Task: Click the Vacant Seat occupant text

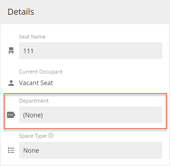Action: point(36,83)
